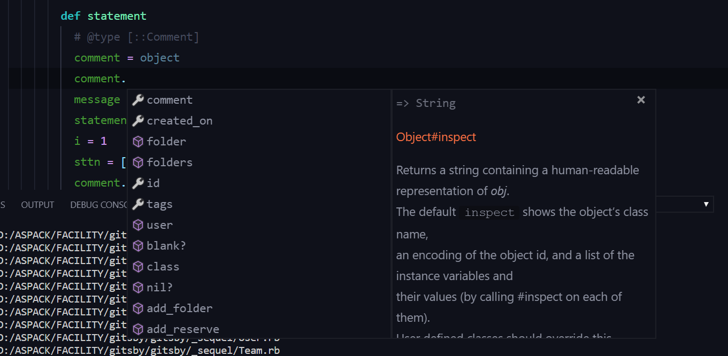Switch to the OUTPUT panel tab
728x356 pixels.
(37, 205)
